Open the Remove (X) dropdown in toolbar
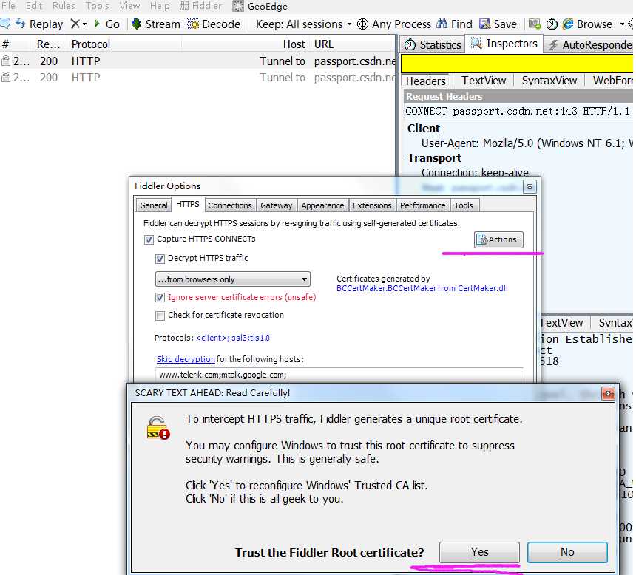The height and width of the screenshot is (575, 636). (78, 24)
